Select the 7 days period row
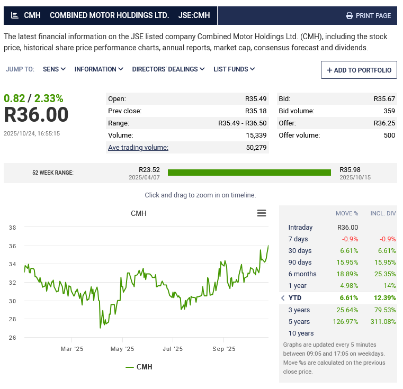This screenshot has height=389, width=403. click(338, 239)
